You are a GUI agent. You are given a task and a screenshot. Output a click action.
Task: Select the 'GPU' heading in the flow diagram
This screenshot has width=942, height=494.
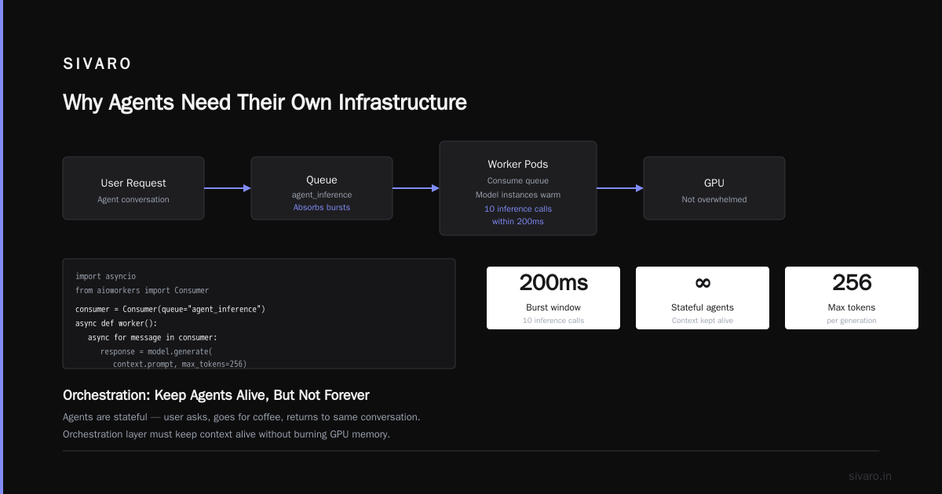714,183
